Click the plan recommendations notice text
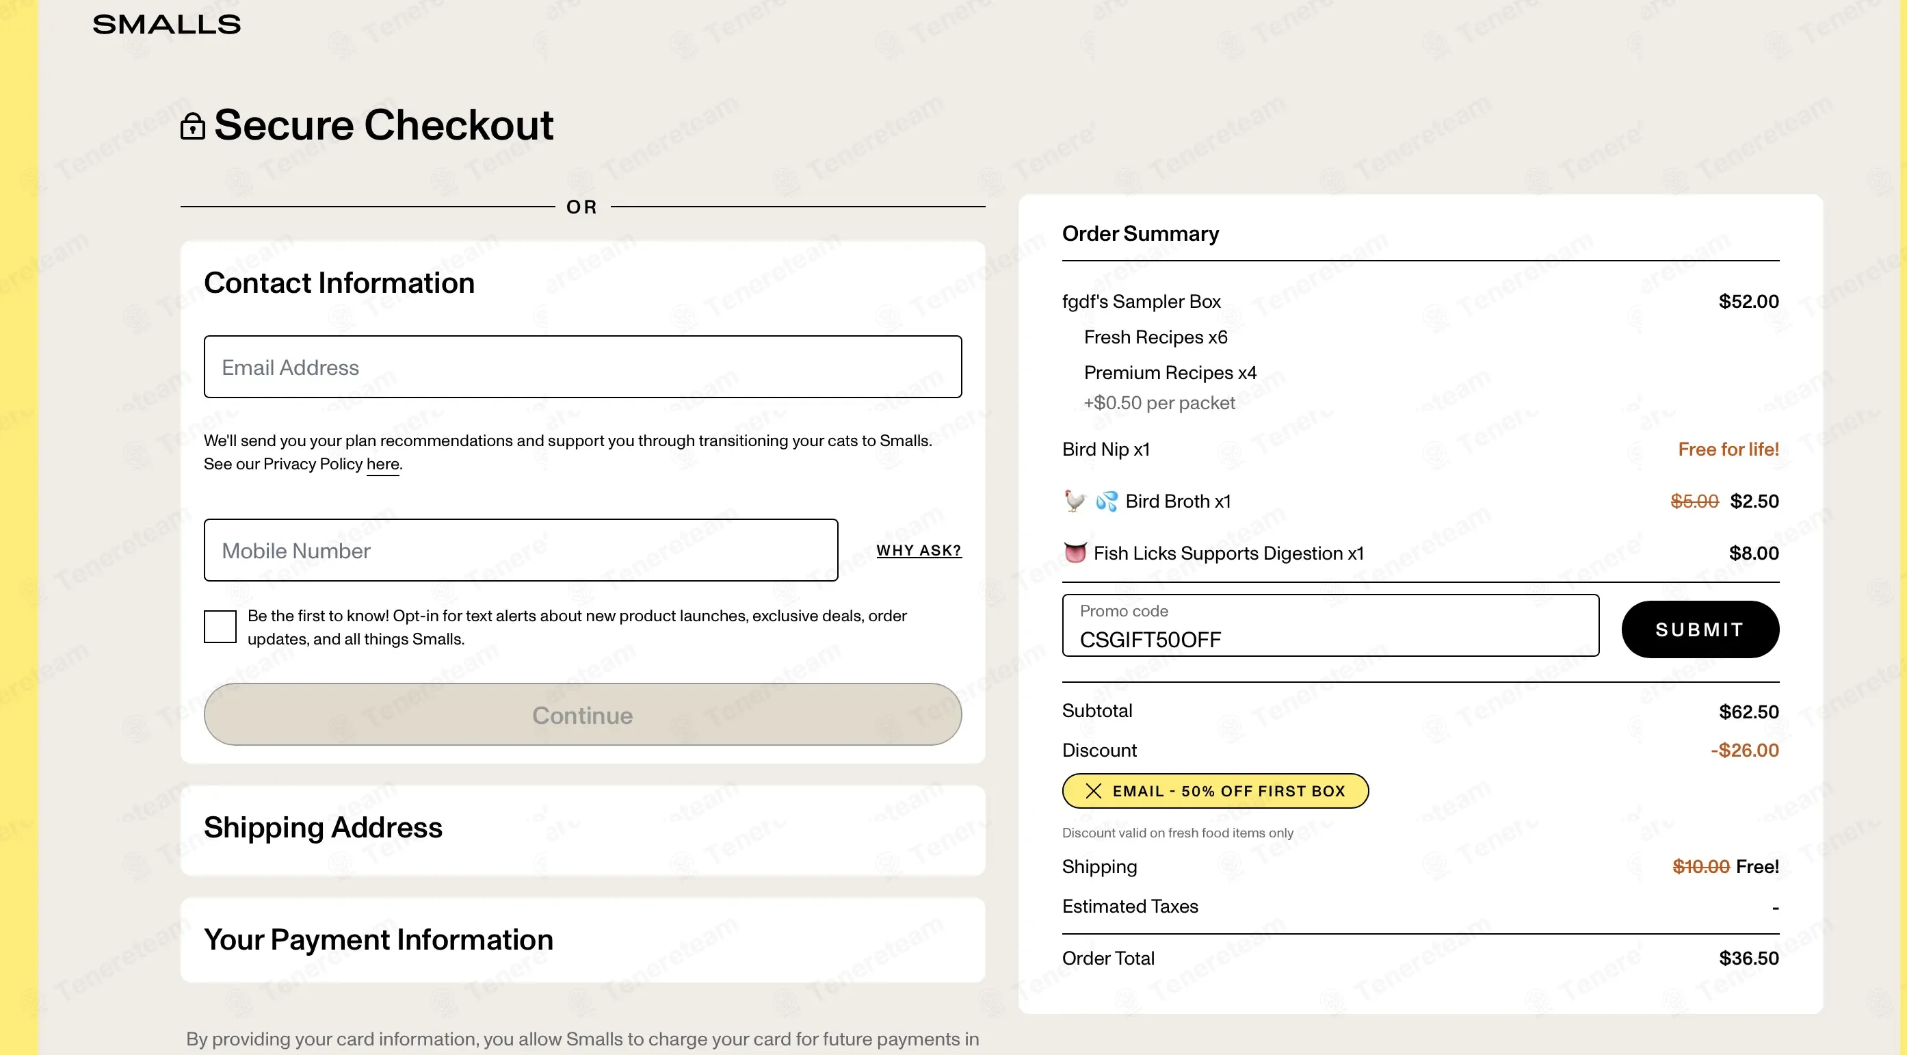This screenshot has height=1055, width=1907. point(568,452)
